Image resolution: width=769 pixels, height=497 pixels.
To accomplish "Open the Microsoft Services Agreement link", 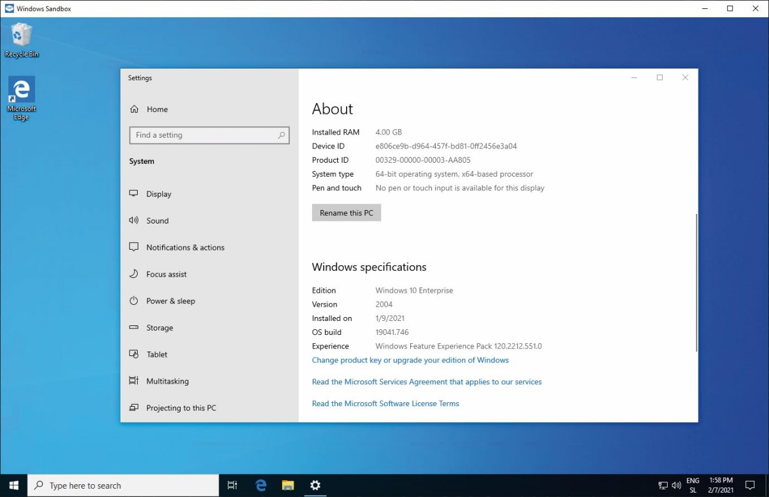I will (x=427, y=382).
